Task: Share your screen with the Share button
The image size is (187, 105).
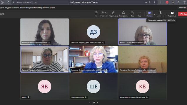Action: [x=172, y=14]
